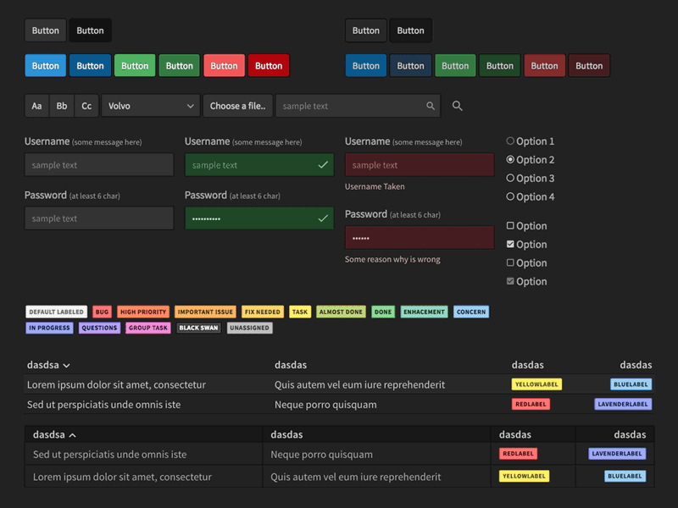The width and height of the screenshot is (678, 508).
Task: Click the bright light-blue Button
Action: [x=45, y=66]
